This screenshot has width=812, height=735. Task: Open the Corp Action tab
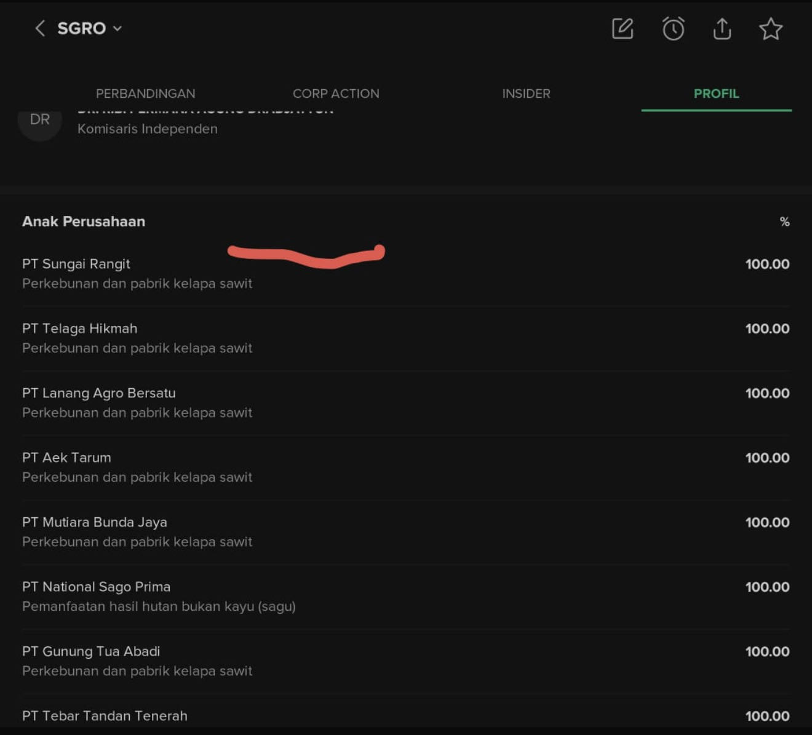pyautogui.click(x=336, y=93)
